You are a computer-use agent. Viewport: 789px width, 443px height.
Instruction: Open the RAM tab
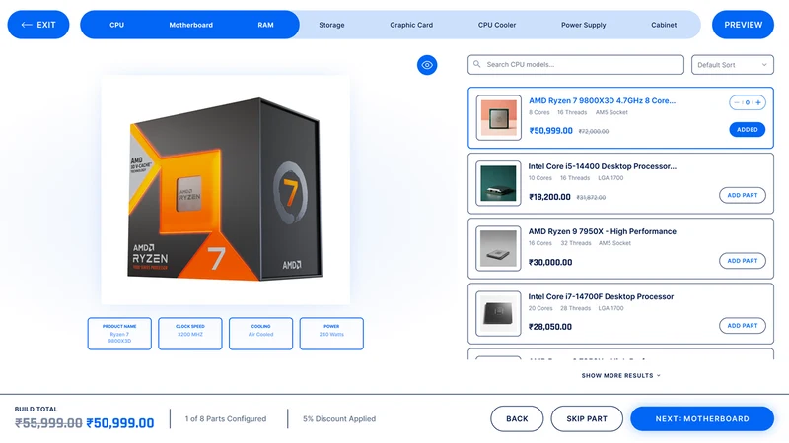[265, 25]
